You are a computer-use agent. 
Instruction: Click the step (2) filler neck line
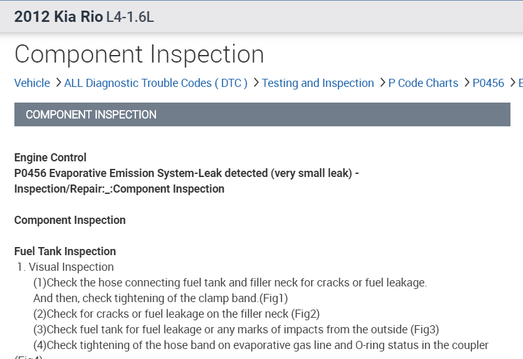click(x=177, y=314)
